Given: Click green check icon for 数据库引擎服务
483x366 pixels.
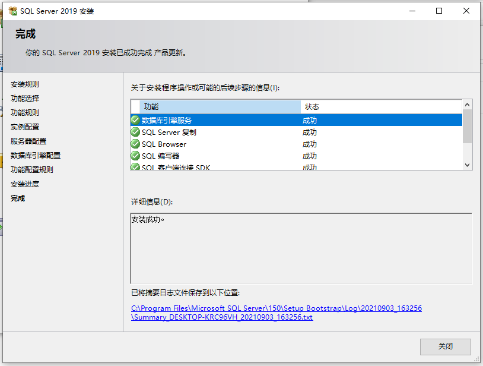Looking at the screenshot, I should pos(135,120).
